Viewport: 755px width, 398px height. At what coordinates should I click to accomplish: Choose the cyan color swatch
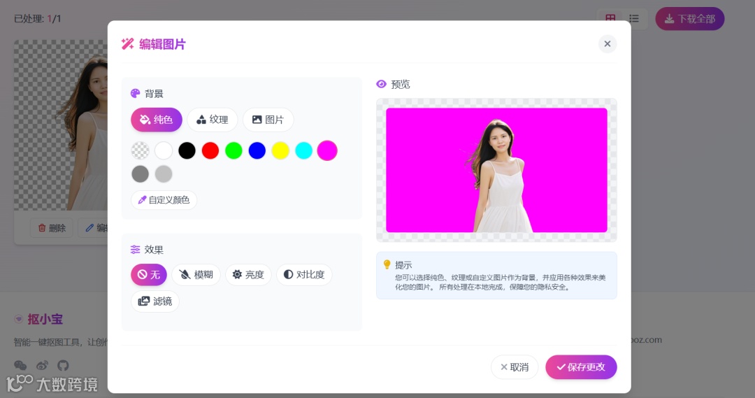(304, 150)
